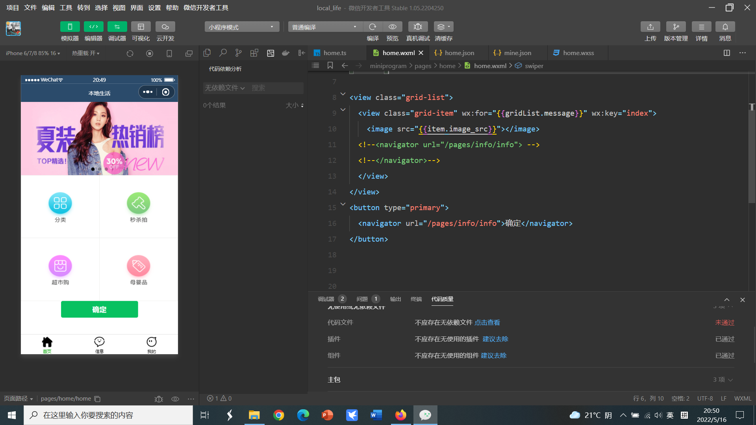Collapse the sidebar panel icon

(302, 53)
